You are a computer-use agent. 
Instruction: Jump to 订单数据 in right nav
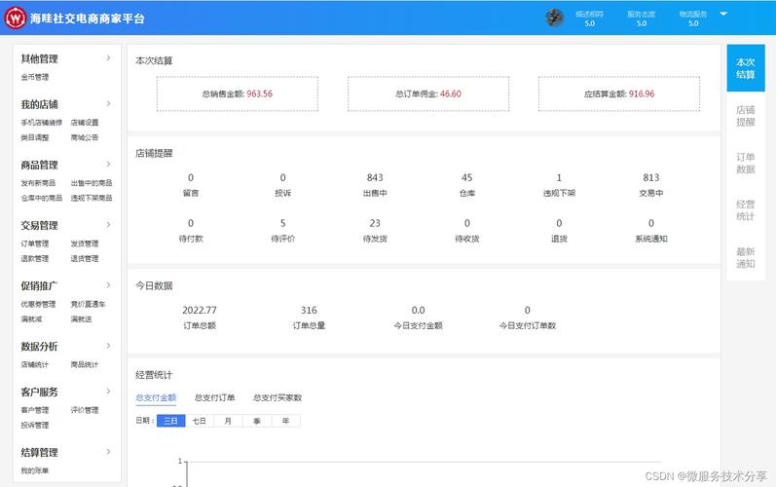(746, 163)
